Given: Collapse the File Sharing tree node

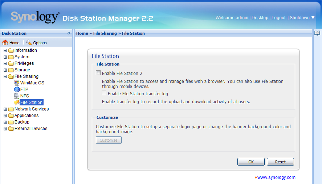Looking at the screenshot, I should (x=5, y=77).
